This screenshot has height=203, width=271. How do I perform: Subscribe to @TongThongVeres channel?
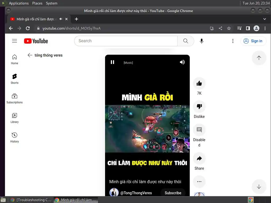173,193
